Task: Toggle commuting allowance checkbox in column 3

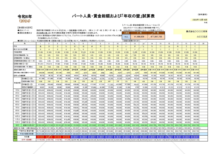Action: click(x=54, y=128)
